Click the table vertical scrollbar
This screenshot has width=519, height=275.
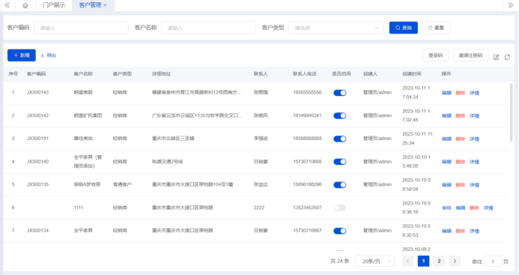512,112
